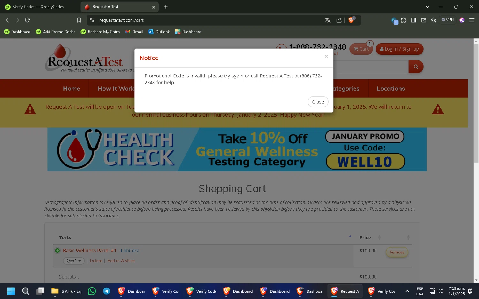Bookmark this page with the bookmark icon

(x=79, y=20)
